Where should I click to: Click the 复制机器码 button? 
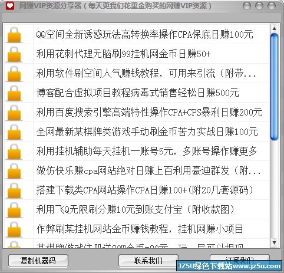click(x=38, y=261)
